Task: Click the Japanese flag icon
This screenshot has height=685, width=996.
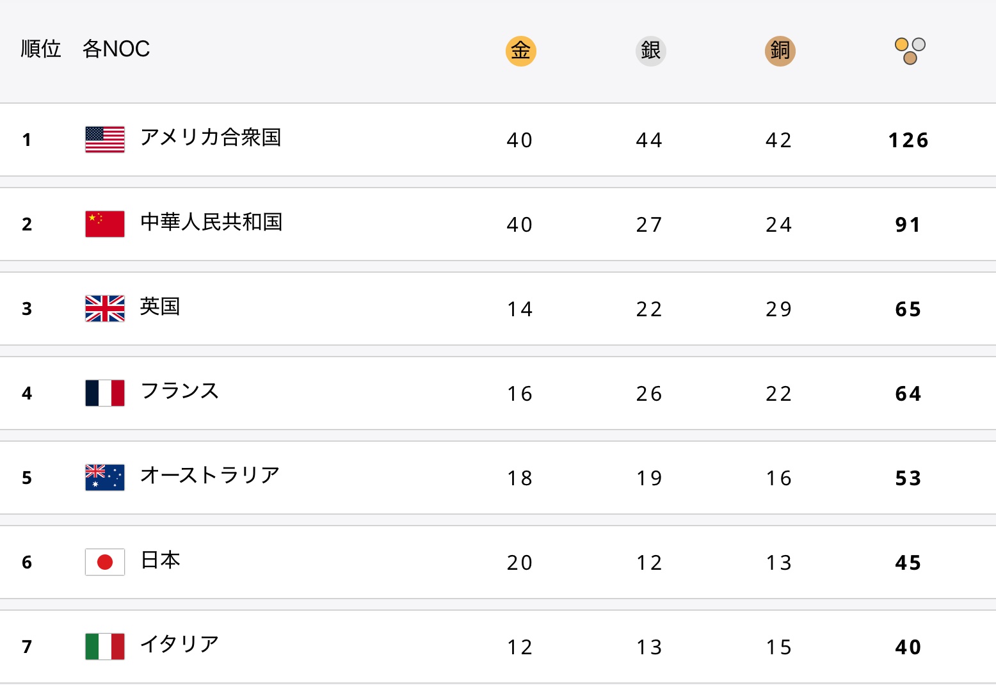Action: tap(105, 561)
